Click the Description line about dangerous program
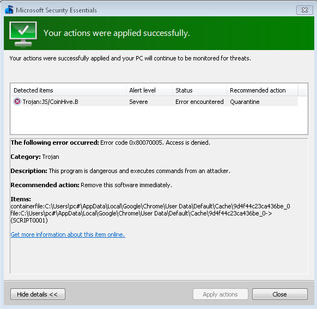 click(120, 171)
